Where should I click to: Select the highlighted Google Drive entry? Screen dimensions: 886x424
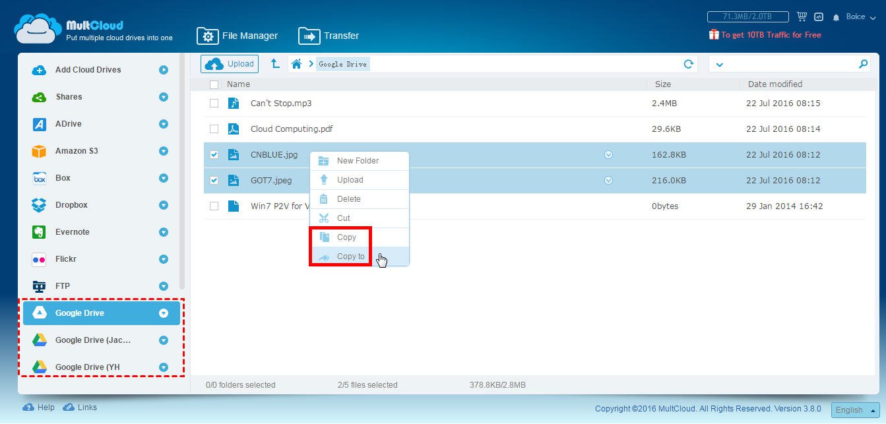coord(101,313)
